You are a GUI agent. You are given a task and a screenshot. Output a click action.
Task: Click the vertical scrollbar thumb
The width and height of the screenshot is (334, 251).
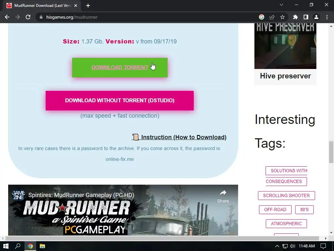[331, 152]
